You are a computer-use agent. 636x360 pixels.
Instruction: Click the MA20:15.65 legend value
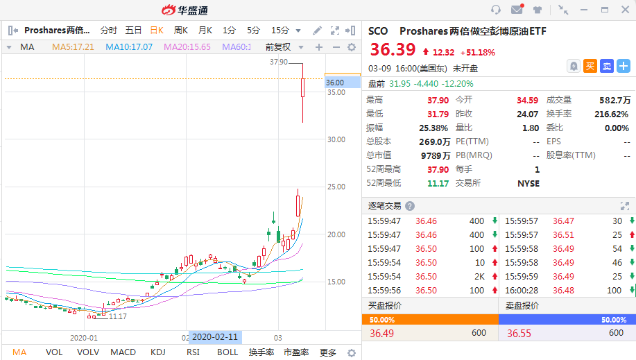click(187, 47)
